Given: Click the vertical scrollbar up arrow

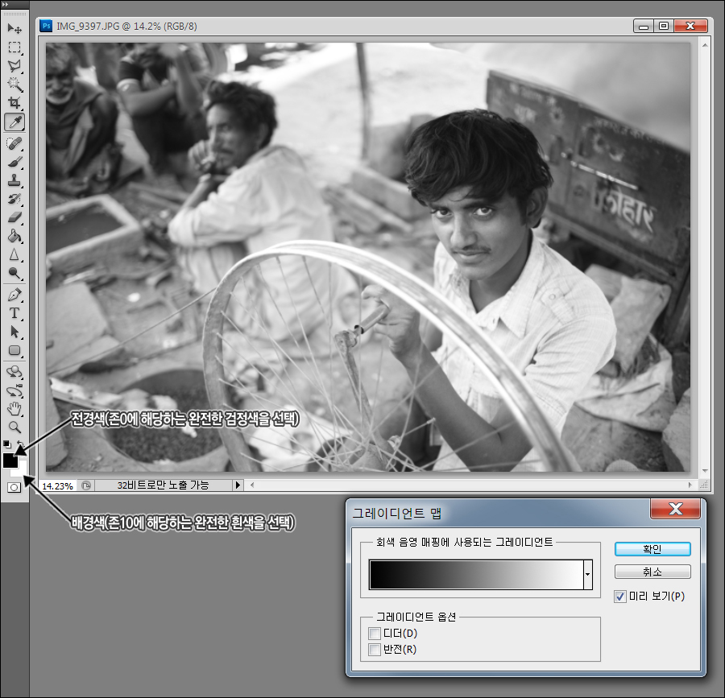Looking at the screenshot, I should pos(705,45).
